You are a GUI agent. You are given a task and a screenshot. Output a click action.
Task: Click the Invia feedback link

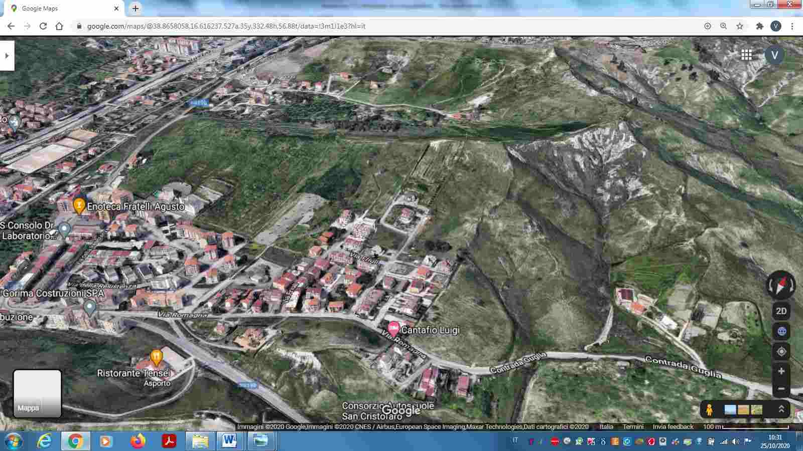673,427
